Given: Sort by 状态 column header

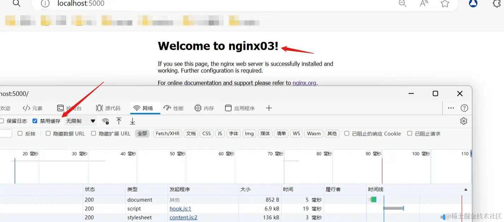Looking at the screenshot, I should [104, 189].
